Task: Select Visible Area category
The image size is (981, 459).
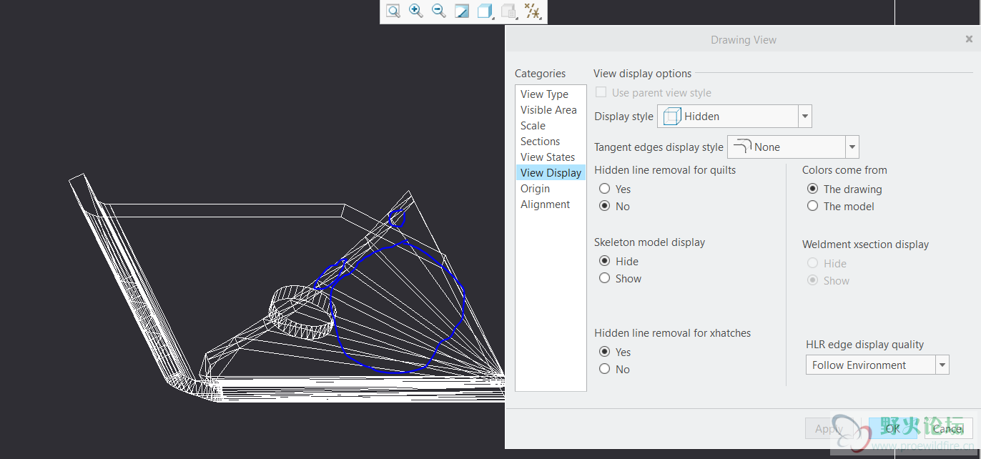Action: pos(548,109)
